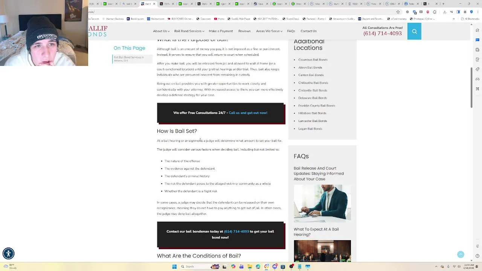482x271 pixels.
Task: Expand the Areas We Serve menu
Action: 269,31
